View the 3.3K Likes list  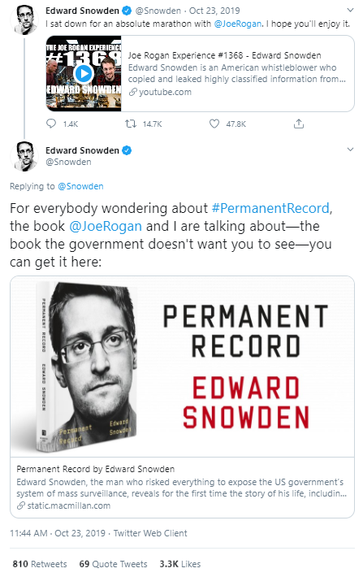pos(180,564)
